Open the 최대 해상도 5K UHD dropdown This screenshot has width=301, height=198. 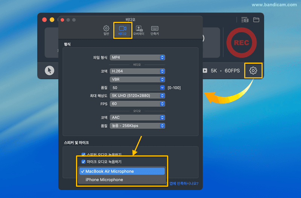coord(137,95)
